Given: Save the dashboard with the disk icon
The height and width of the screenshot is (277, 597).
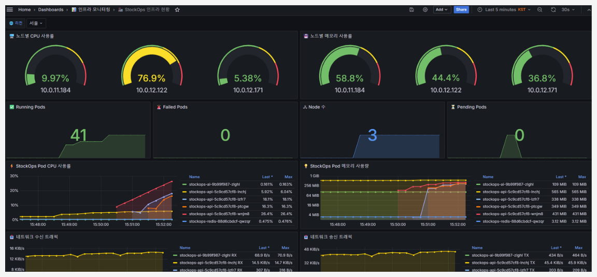Looking at the screenshot, I should (x=411, y=9).
